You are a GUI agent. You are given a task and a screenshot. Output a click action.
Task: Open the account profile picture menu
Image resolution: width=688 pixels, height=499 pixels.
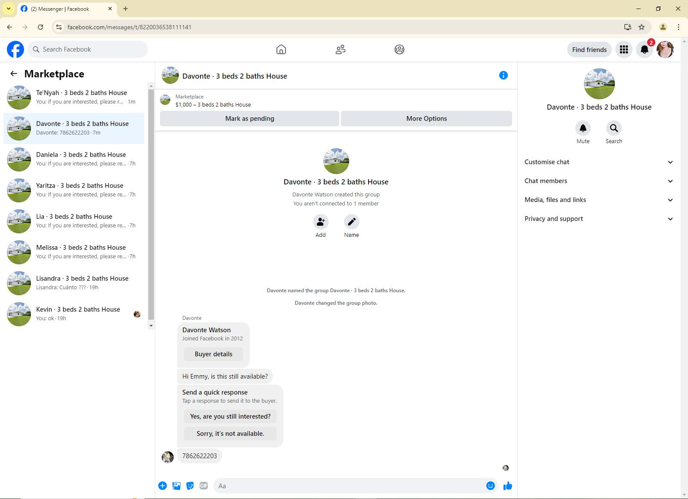665,49
